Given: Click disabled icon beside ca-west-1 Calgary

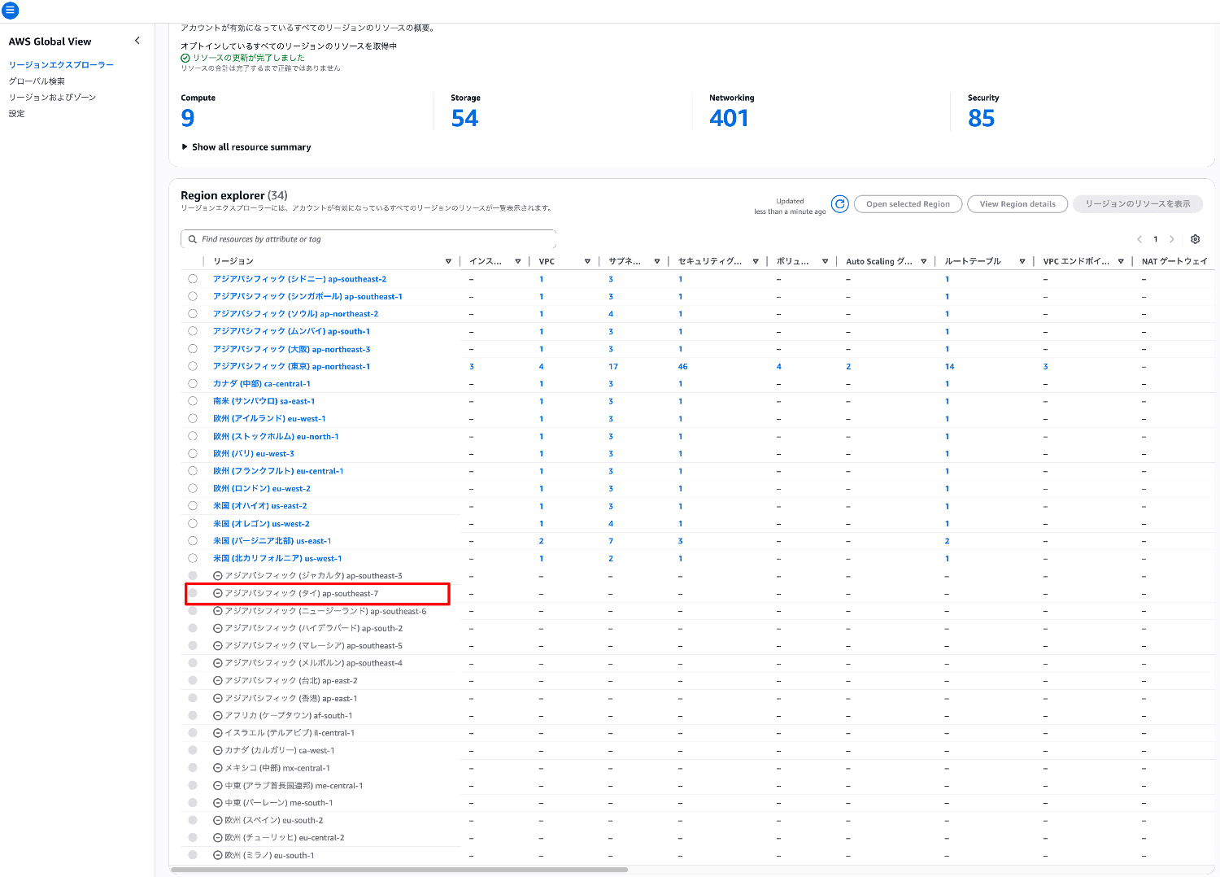Looking at the screenshot, I should click(218, 751).
